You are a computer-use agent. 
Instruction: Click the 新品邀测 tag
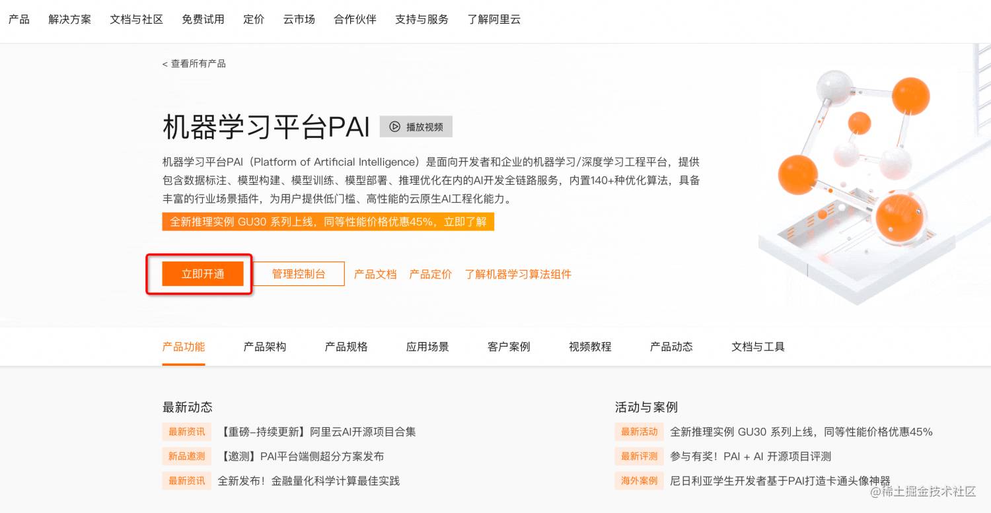(x=187, y=456)
